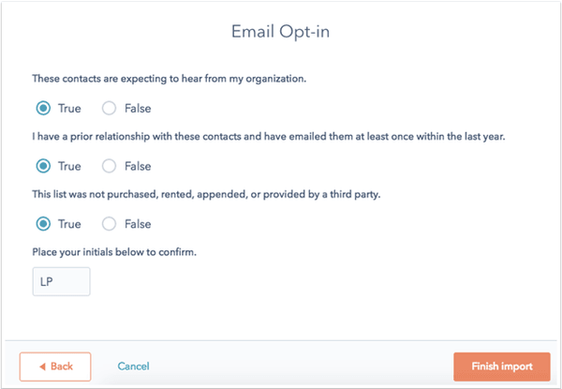Viewport: 562px width, 389px height.
Task: Click the 'True' label text under third statement
Action: tap(69, 224)
